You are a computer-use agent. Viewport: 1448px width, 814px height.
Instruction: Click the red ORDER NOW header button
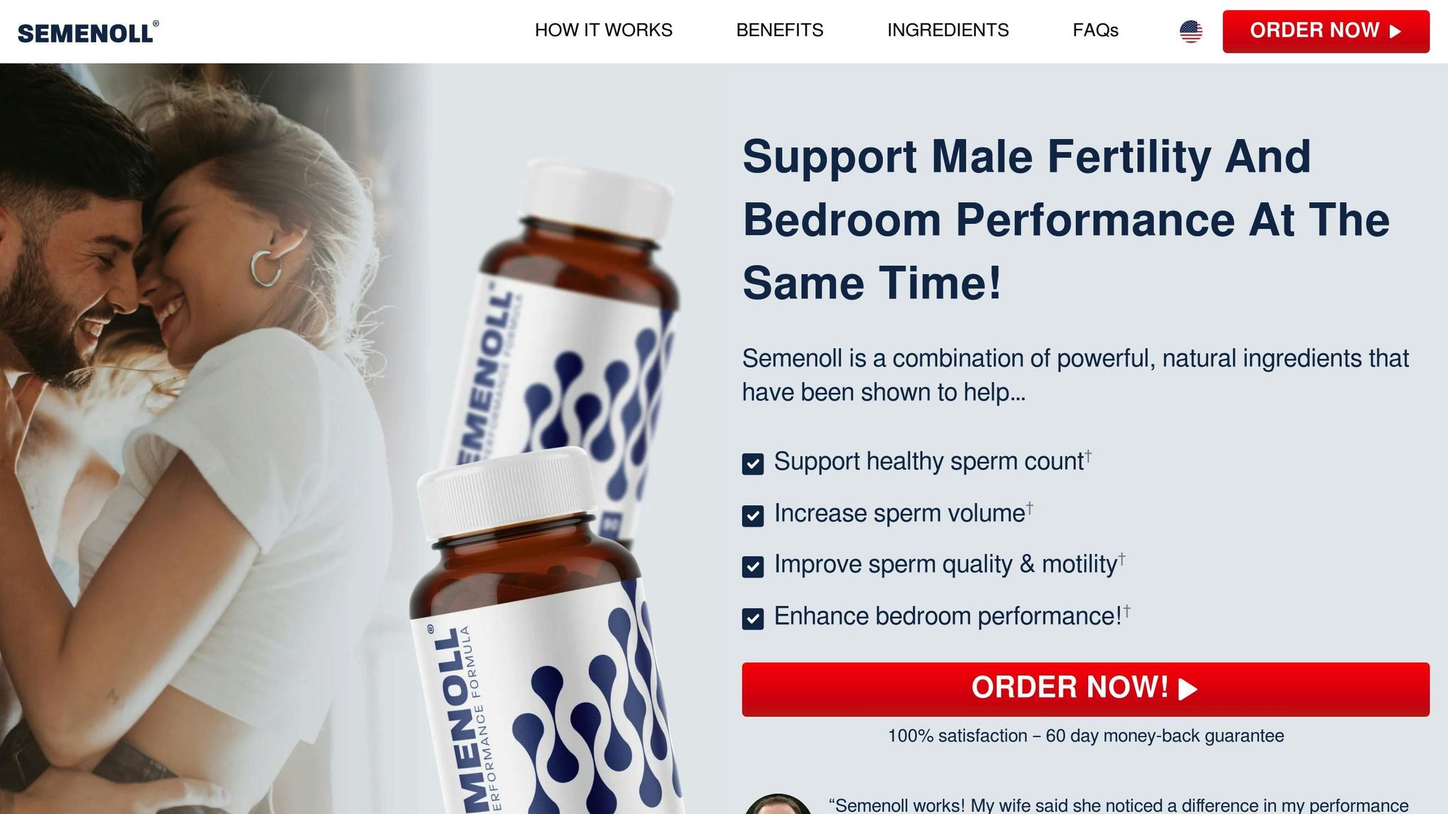click(1326, 31)
